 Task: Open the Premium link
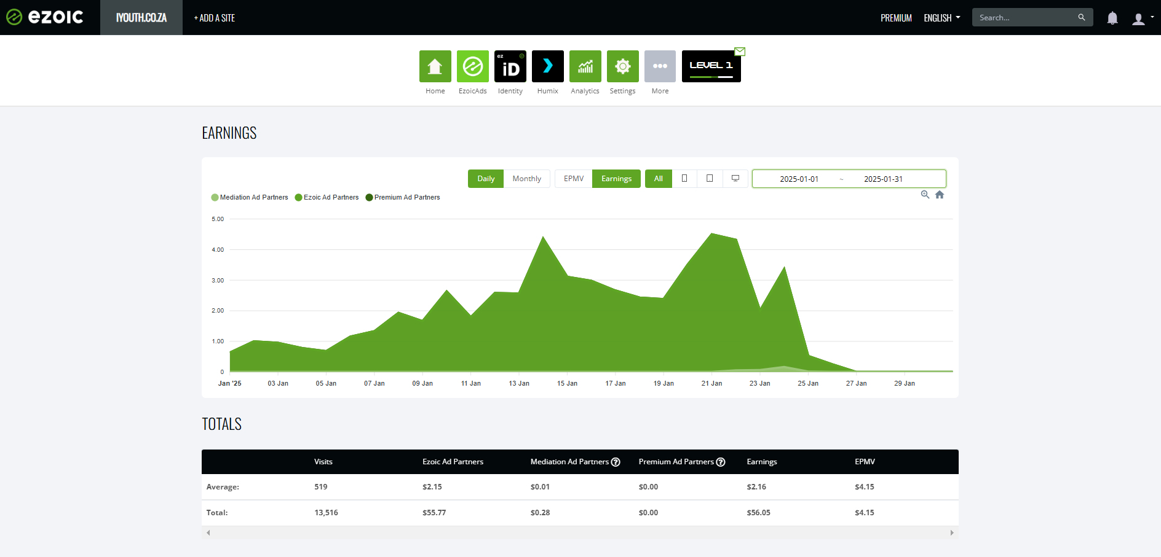[x=896, y=18]
